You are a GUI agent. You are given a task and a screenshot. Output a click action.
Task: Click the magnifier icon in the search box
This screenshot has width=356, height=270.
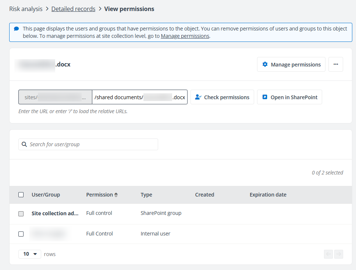(24, 144)
